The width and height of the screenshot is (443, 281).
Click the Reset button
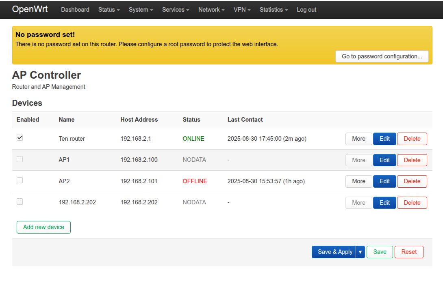pyautogui.click(x=409, y=252)
